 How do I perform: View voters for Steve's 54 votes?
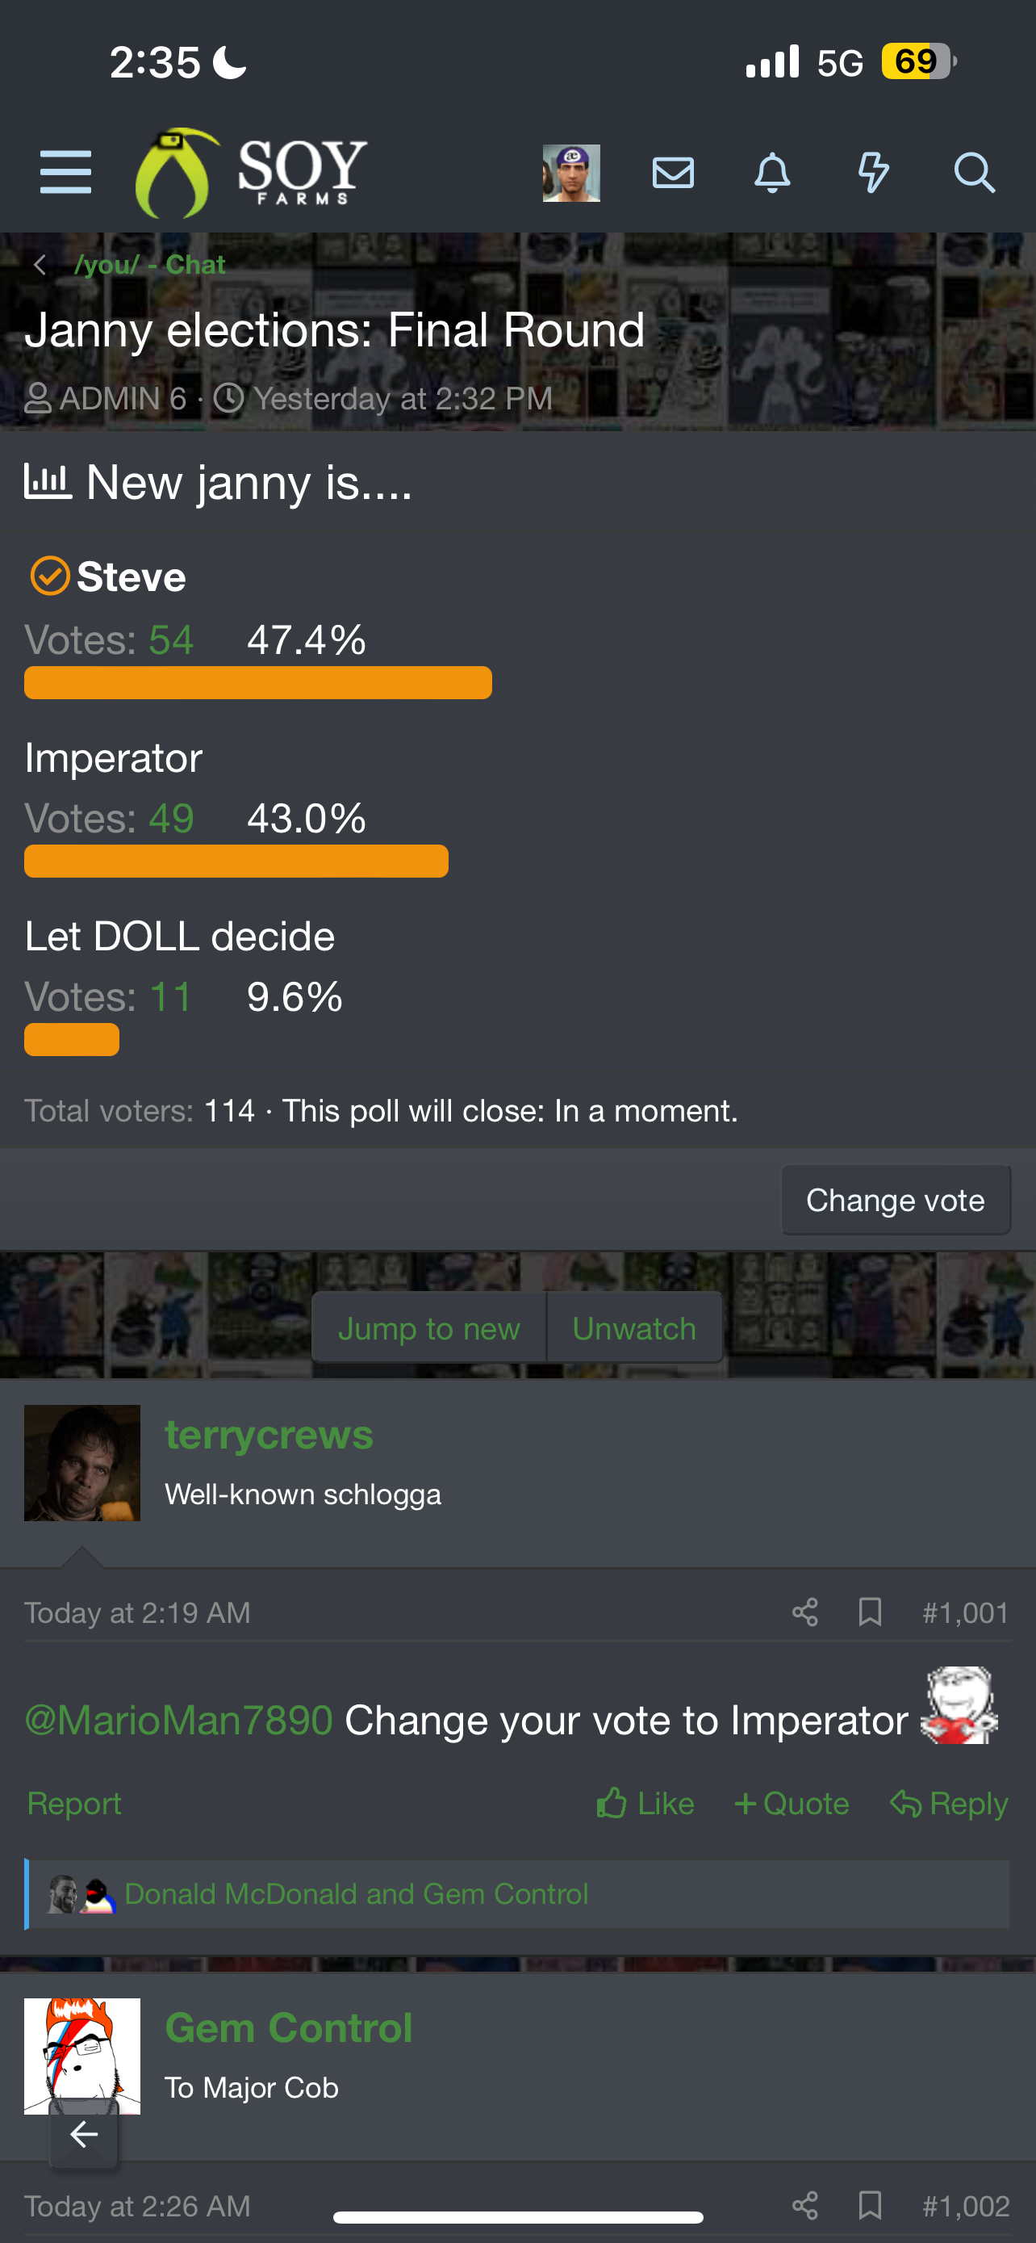click(x=170, y=640)
